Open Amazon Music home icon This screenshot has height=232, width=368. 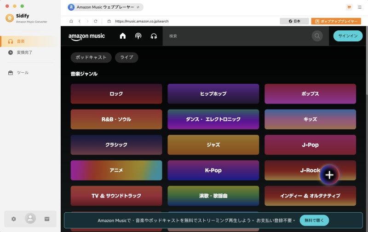point(123,36)
